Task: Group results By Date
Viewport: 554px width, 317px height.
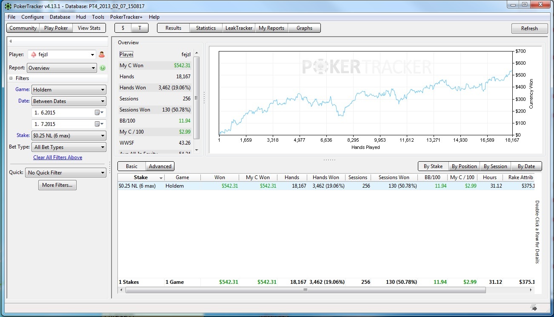Action: 526,166
